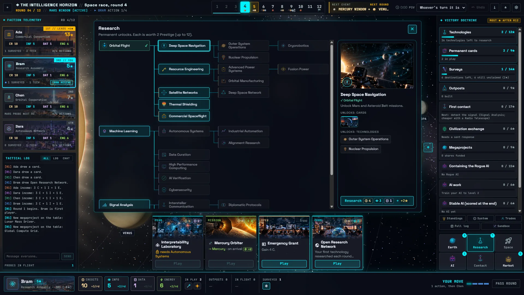Viewport: 524px width, 295px height.
Task: Click the eject icon beside the gear
Action: click(x=505, y=7)
